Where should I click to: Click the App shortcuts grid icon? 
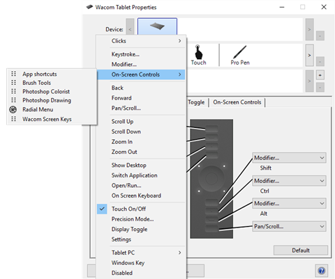(14, 74)
